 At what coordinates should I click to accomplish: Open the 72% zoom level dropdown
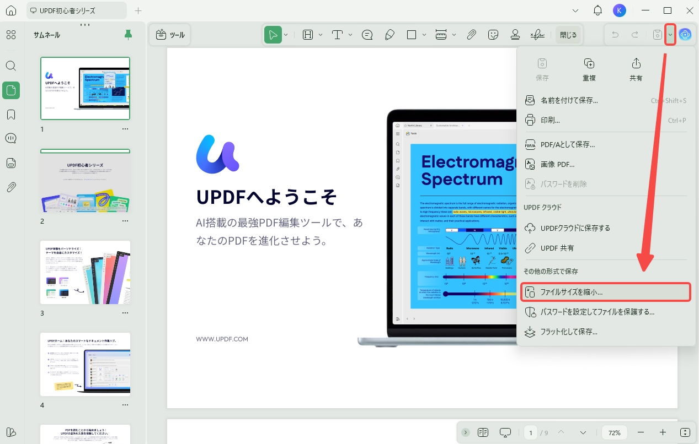point(615,432)
